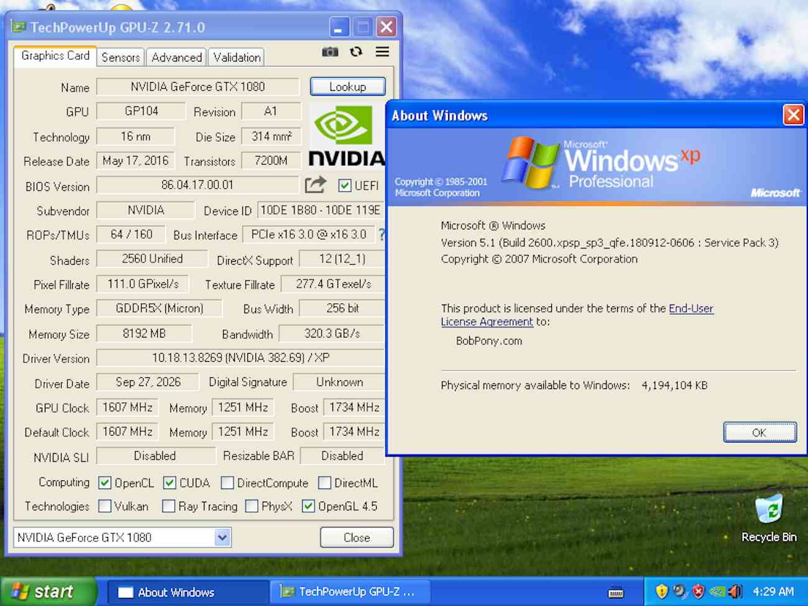Click the NVIDIA logo in GPU-Z
This screenshot has width=808, height=606.
347,136
